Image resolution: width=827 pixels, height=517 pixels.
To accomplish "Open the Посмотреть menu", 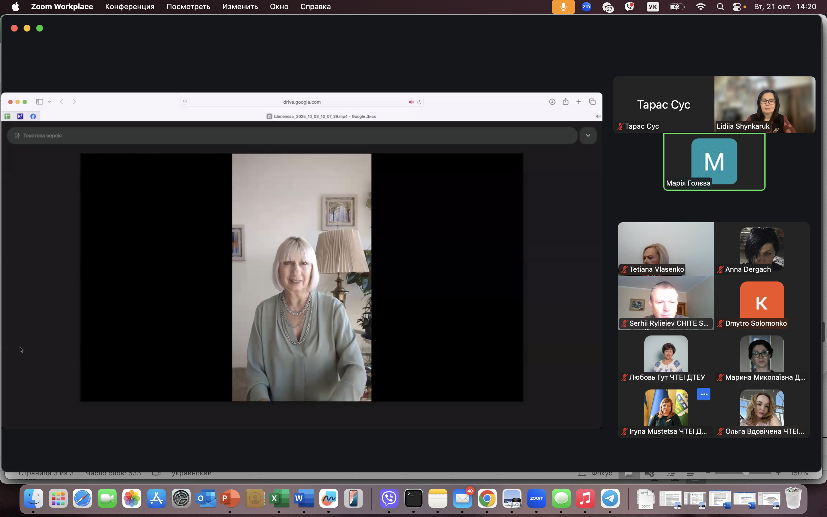I will (188, 7).
